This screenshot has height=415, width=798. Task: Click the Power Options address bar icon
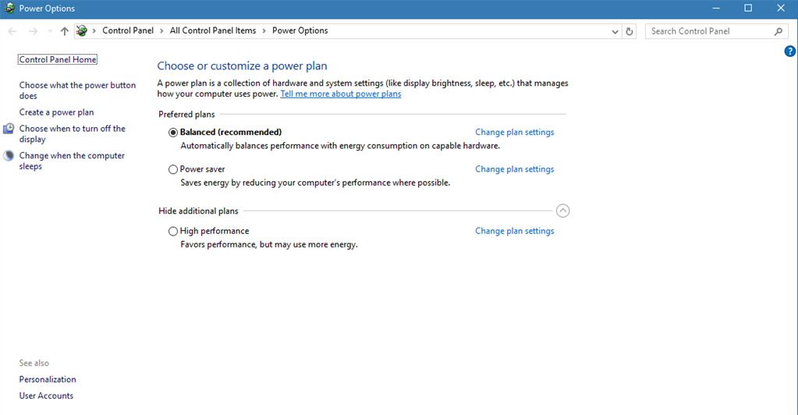click(82, 31)
